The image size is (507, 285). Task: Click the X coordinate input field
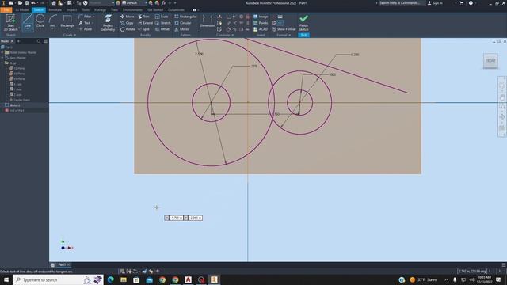pyautogui.click(x=176, y=218)
